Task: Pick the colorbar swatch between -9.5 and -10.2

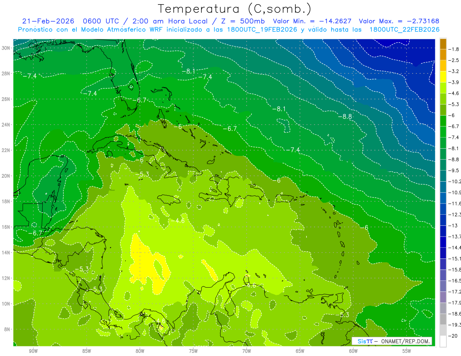Action: click(x=443, y=176)
